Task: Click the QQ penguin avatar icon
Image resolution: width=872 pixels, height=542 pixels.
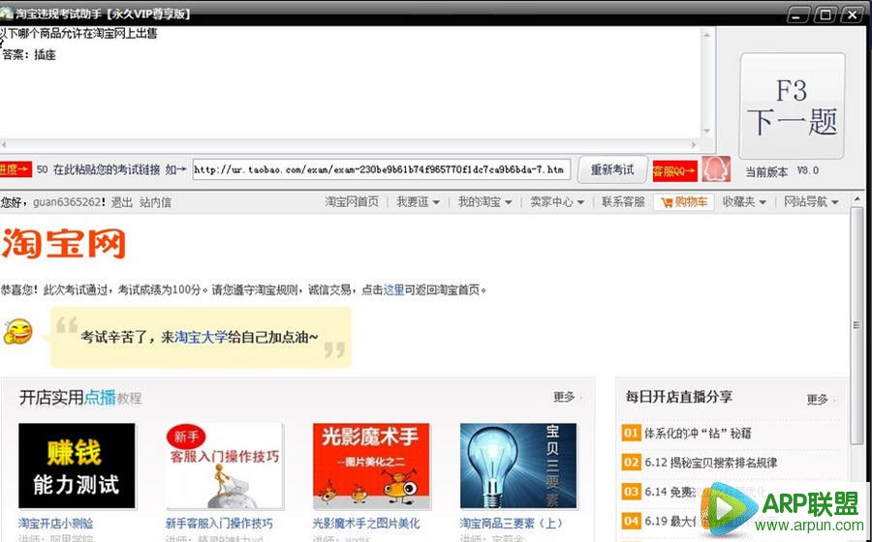Action: click(x=715, y=169)
